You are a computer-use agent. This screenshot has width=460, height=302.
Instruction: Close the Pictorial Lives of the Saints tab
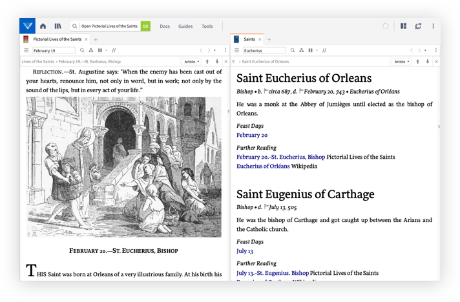click(x=86, y=39)
